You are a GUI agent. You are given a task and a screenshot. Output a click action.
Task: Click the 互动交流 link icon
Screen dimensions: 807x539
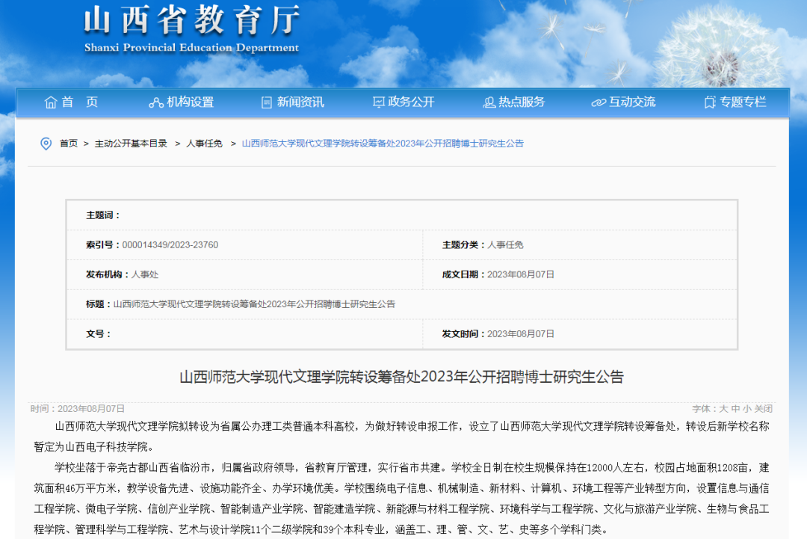(599, 102)
